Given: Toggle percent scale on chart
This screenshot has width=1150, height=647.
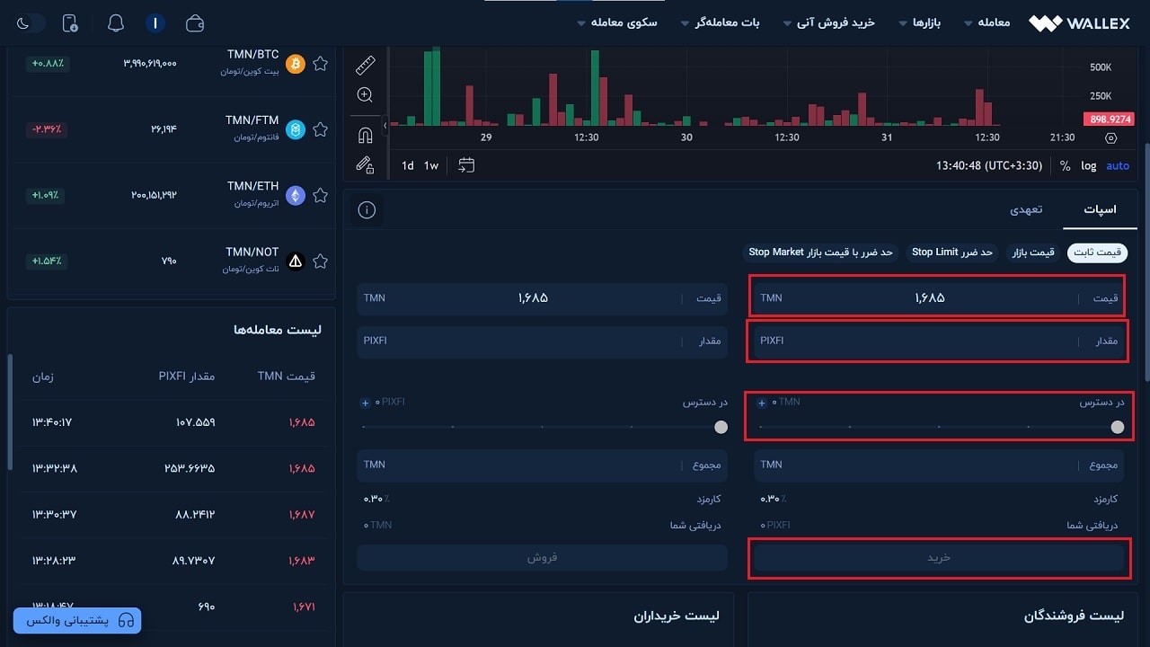Looking at the screenshot, I should 1066,165.
